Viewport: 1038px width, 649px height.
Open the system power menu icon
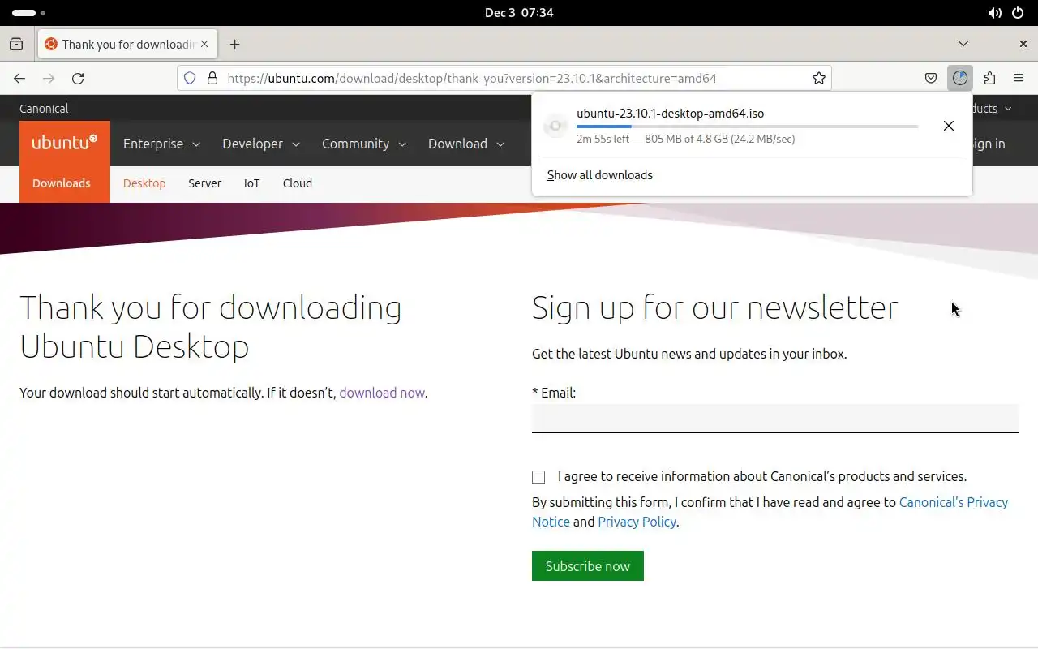coord(1018,13)
